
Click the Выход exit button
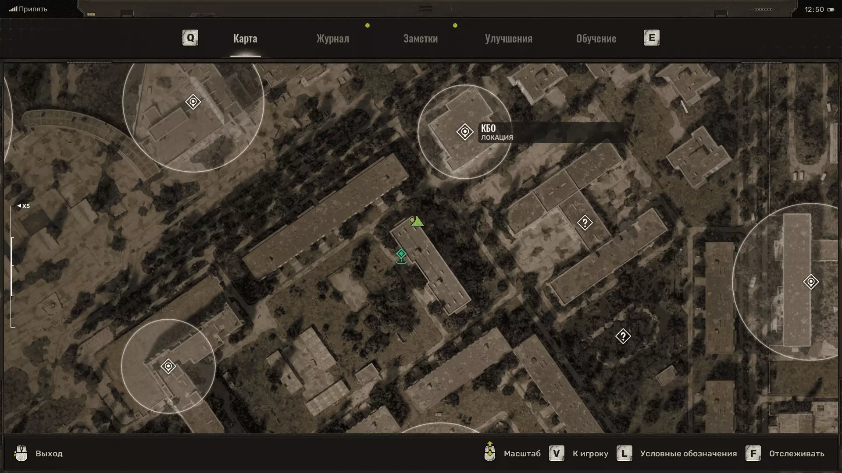49,454
